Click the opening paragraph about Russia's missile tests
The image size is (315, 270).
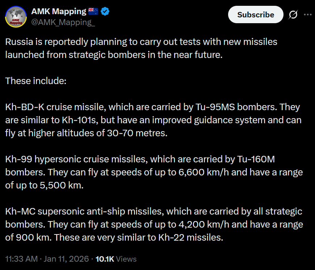(x=141, y=48)
